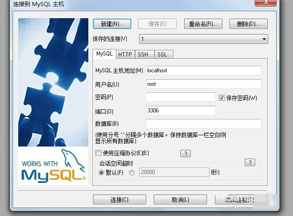293x216 pixels.
Task: Click the 删除(D)... delete button
Action: pyautogui.click(x=249, y=24)
